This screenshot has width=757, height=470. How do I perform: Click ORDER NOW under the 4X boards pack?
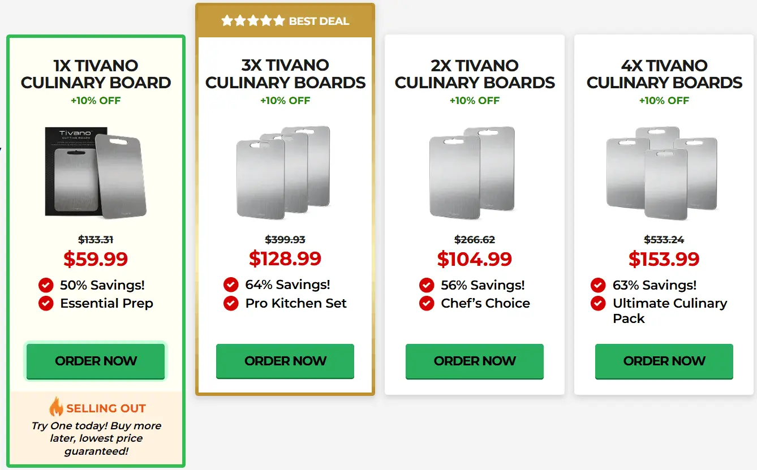(664, 361)
